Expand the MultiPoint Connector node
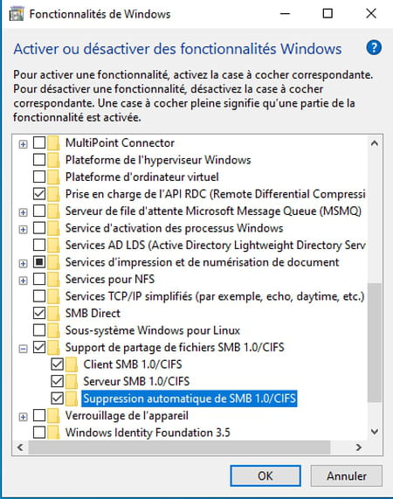The width and height of the screenshot is (393, 499). pos(23,144)
